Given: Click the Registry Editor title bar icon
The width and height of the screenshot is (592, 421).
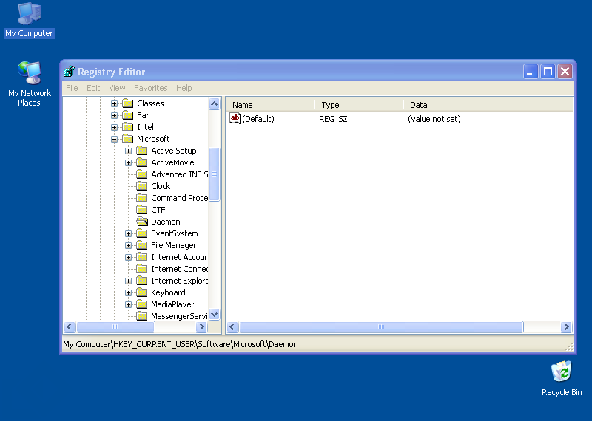Looking at the screenshot, I should point(70,71).
